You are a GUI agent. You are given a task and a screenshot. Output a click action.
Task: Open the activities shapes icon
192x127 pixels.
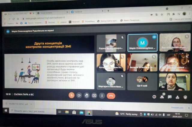tap(177, 97)
